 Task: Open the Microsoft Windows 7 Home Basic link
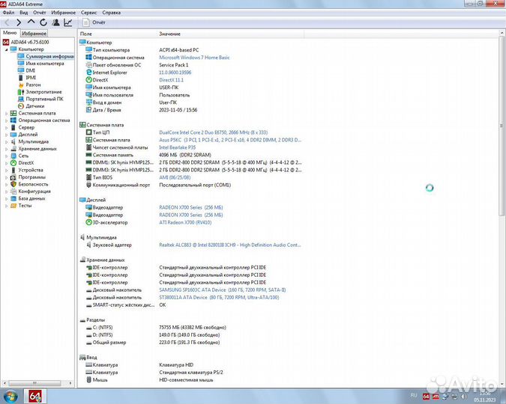coord(194,58)
